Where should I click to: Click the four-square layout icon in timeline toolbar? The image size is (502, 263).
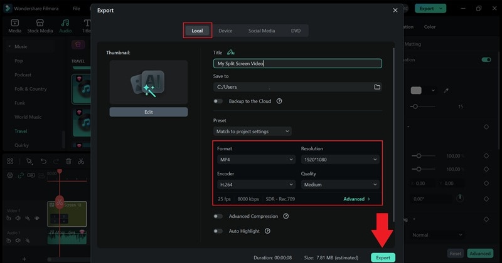point(10,162)
